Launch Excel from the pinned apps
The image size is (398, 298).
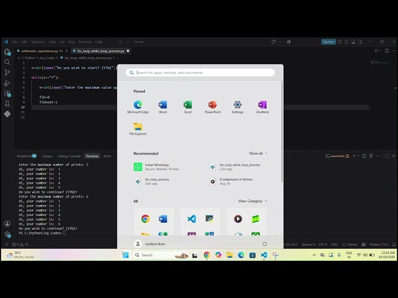188,107
